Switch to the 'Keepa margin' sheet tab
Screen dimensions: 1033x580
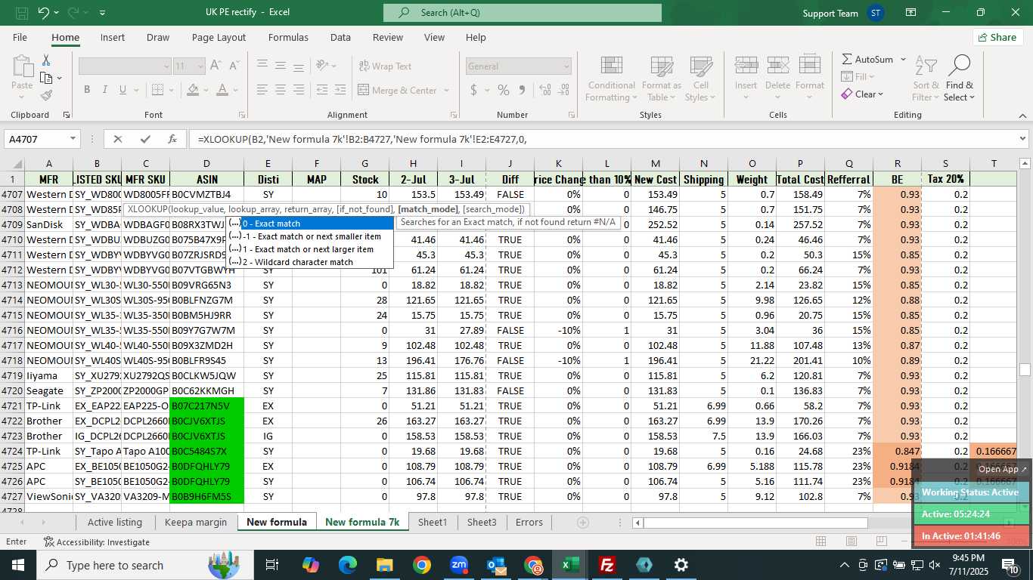pos(196,522)
